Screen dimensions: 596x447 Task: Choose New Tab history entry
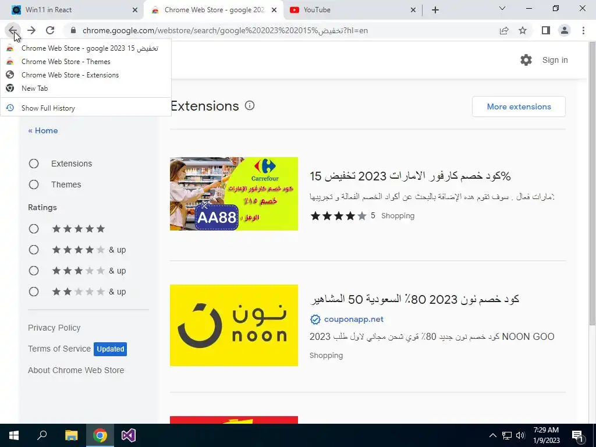coord(86,88)
